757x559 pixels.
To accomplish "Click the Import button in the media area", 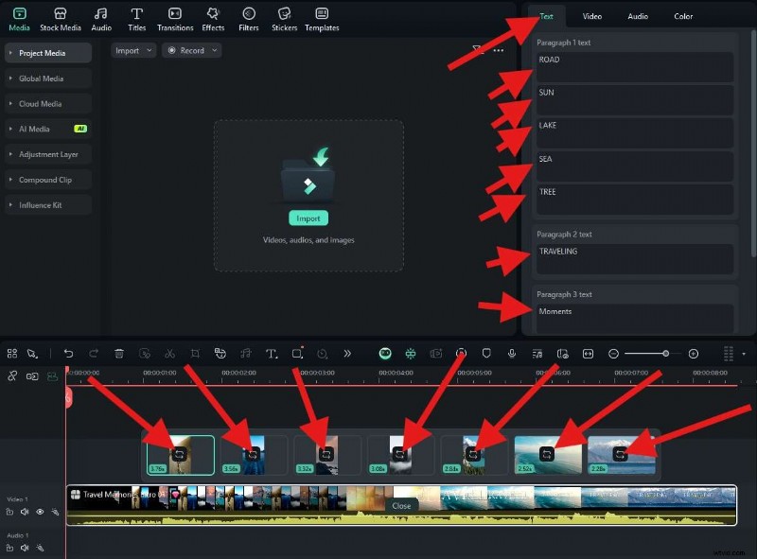I will click(308, 218).
